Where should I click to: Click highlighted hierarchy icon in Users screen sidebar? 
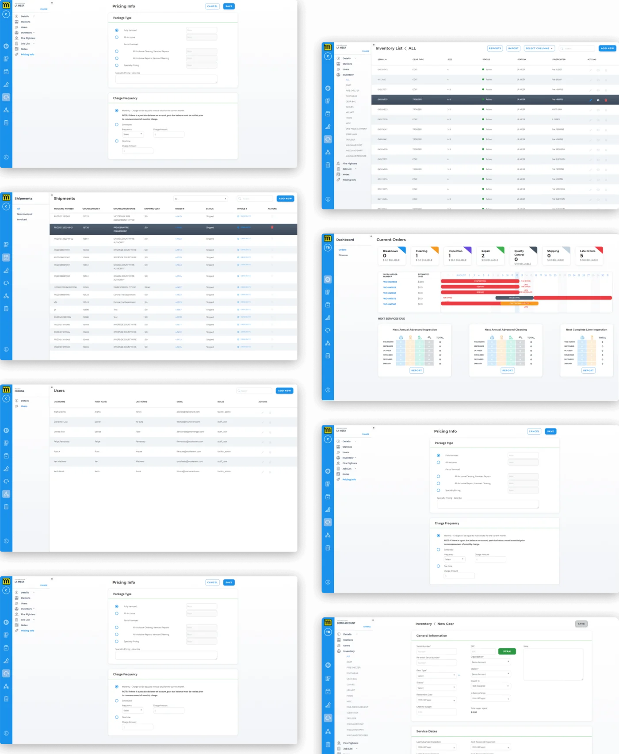point(6,494)
